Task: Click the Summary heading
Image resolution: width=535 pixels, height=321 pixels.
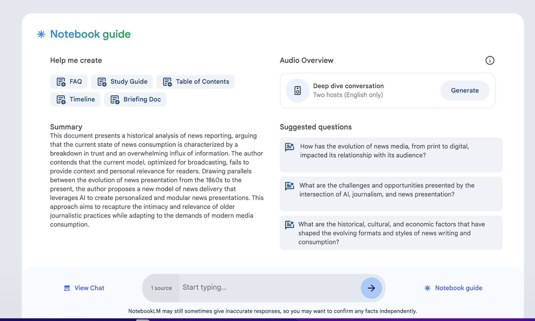Action: [x=66, y=127]
